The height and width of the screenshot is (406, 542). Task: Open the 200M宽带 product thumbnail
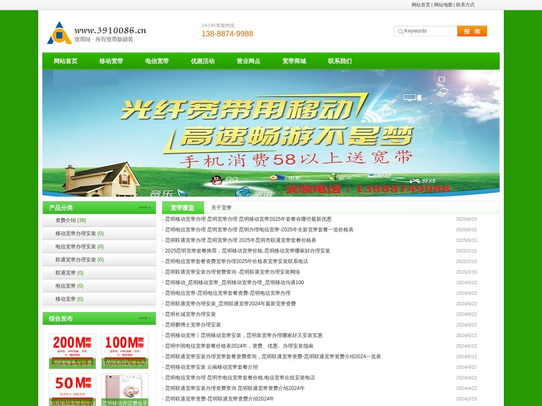click(x=72, y=351)
